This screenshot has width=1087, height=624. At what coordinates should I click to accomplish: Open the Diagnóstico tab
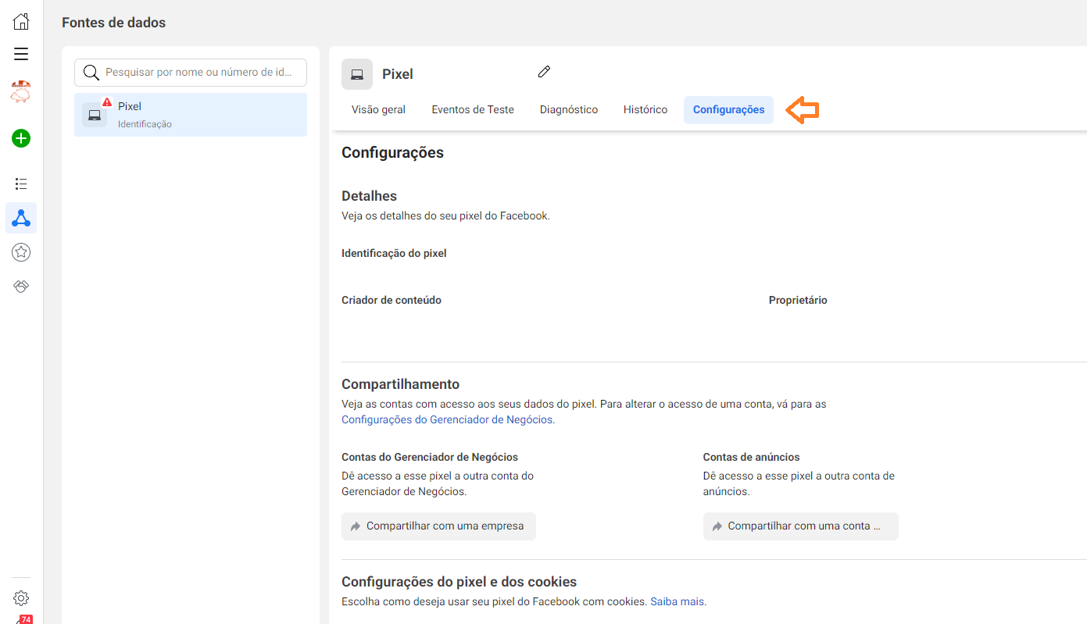pos(569,110)
